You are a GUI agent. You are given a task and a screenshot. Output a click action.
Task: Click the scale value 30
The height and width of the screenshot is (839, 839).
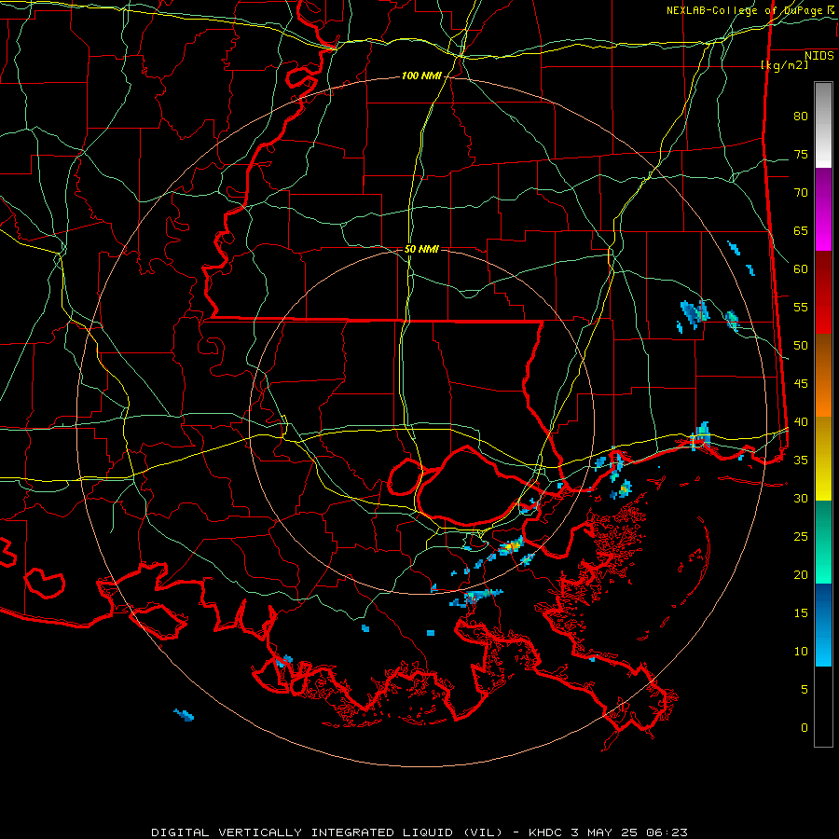801,499
